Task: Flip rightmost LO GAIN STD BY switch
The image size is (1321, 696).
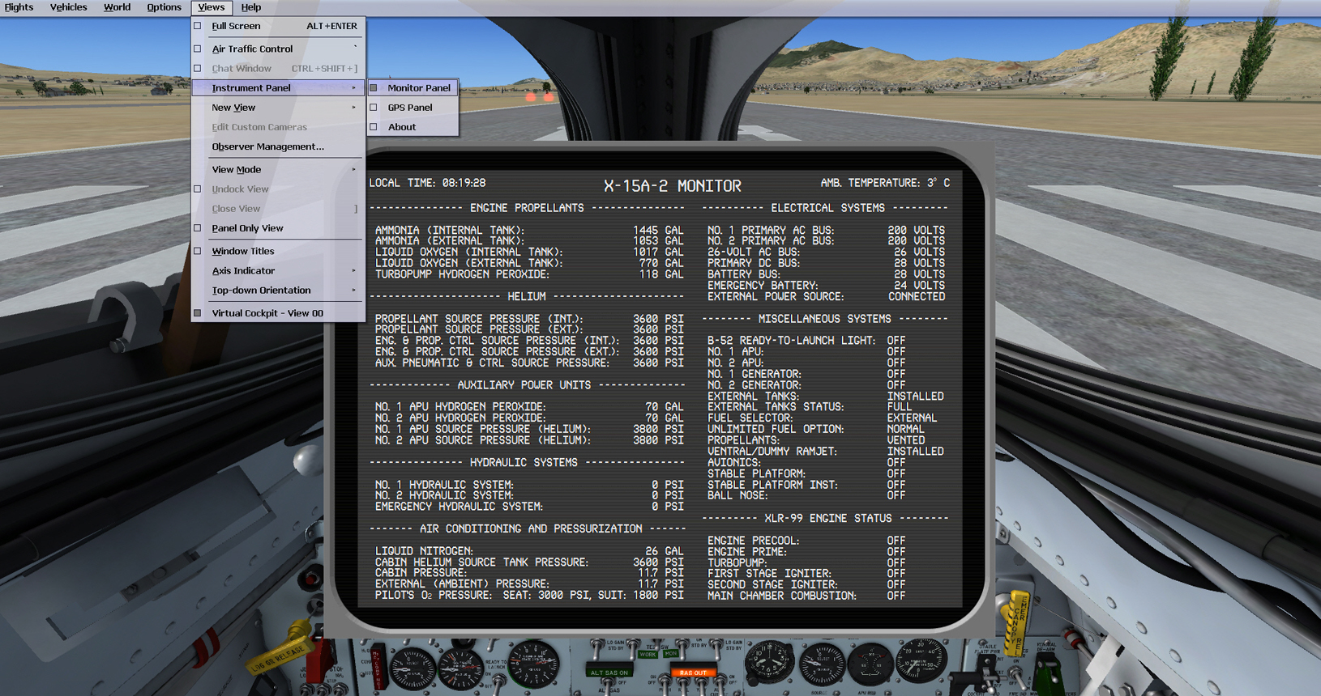Action: [716, 649]
